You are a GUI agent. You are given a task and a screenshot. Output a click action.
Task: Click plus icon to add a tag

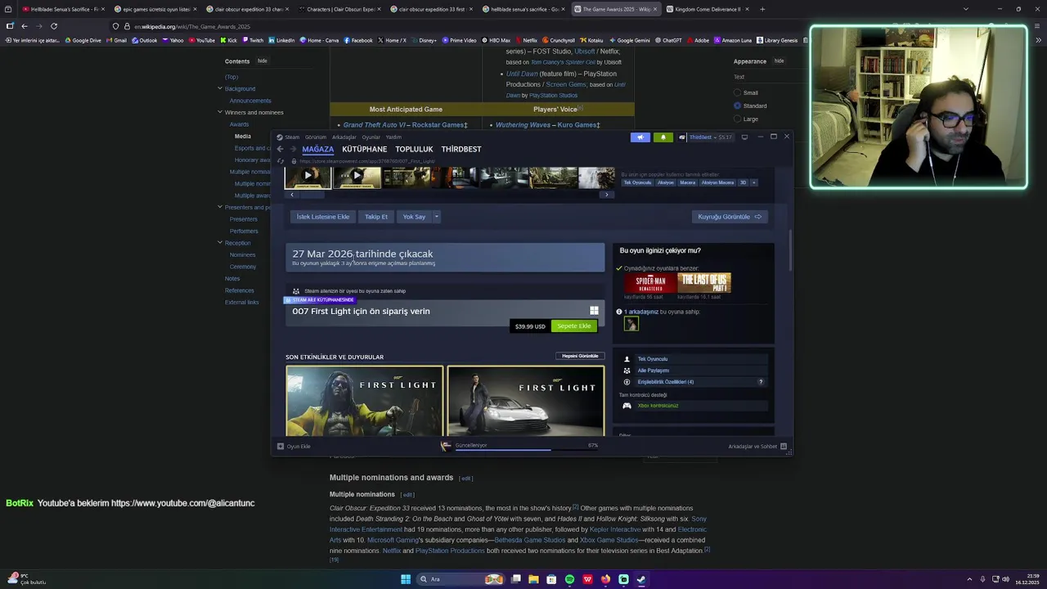753,182
